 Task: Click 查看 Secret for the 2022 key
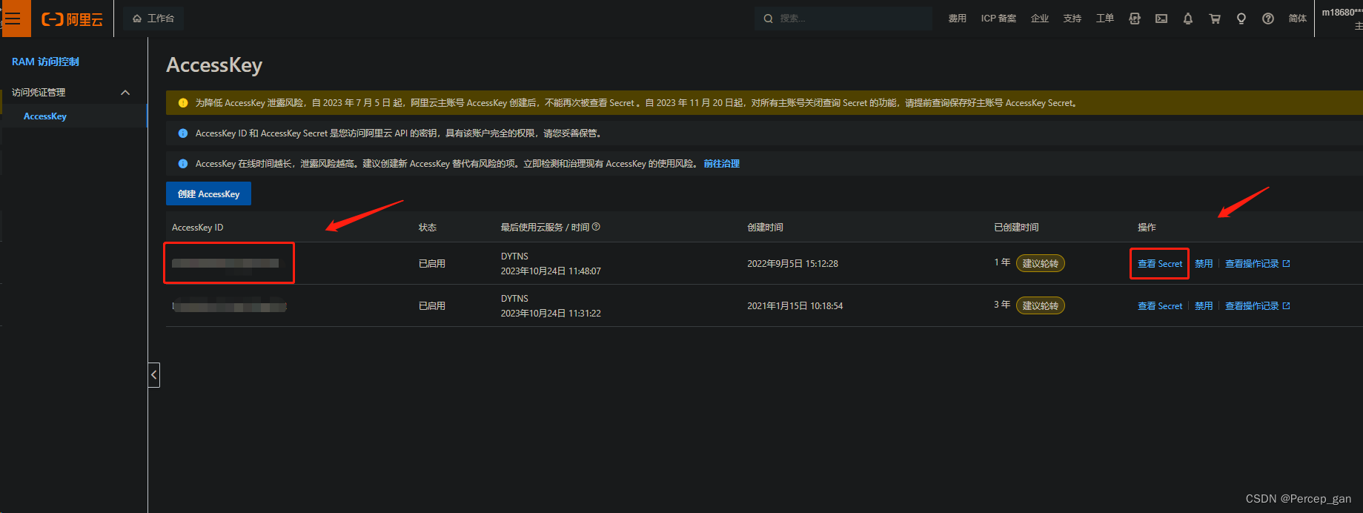click(x=1160, y=264)
